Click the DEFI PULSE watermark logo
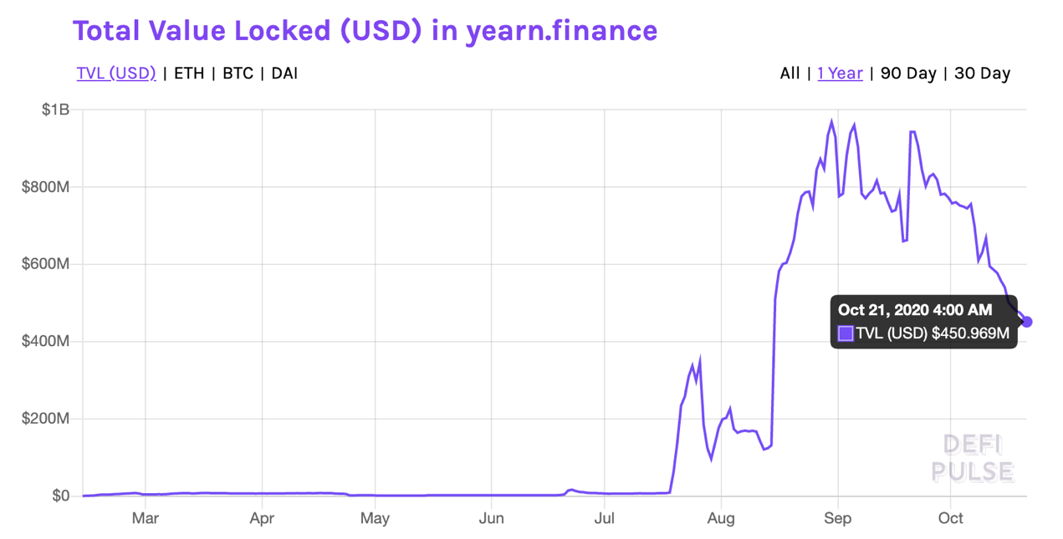The height and width of the screenshot is (539, 1063). [x=973, y=458]
